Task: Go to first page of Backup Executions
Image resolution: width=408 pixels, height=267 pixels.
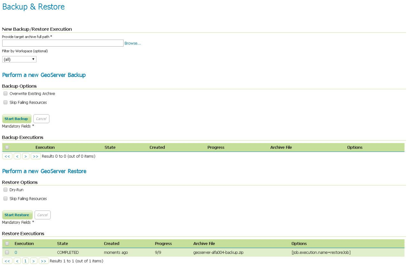Action: click(7, 156)
